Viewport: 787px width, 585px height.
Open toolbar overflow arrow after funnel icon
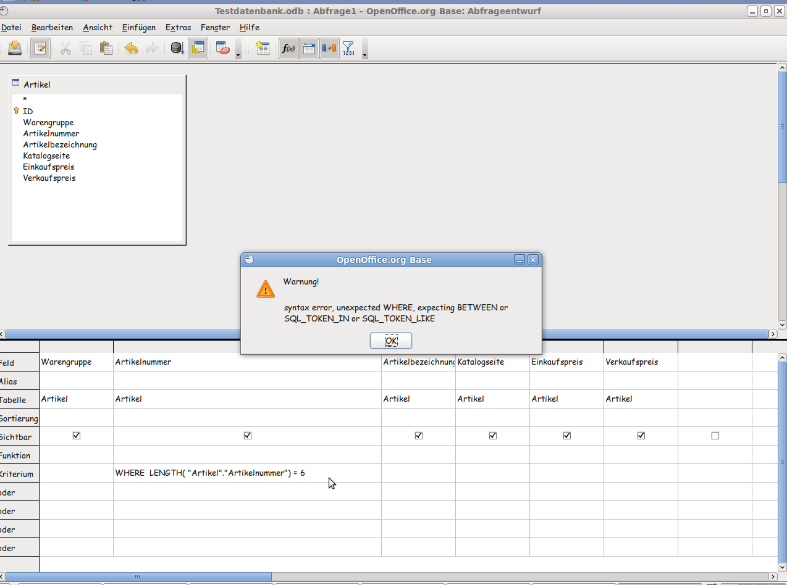pos(364,56)
